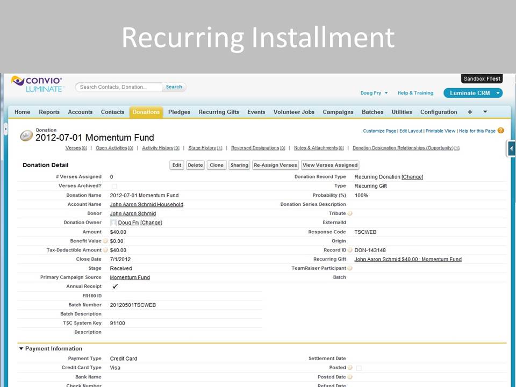Image resolution: width=516 pixels, height=387 pixels.
Task: Switch to the Recurring Gifts tab
Action: point(219,112)
